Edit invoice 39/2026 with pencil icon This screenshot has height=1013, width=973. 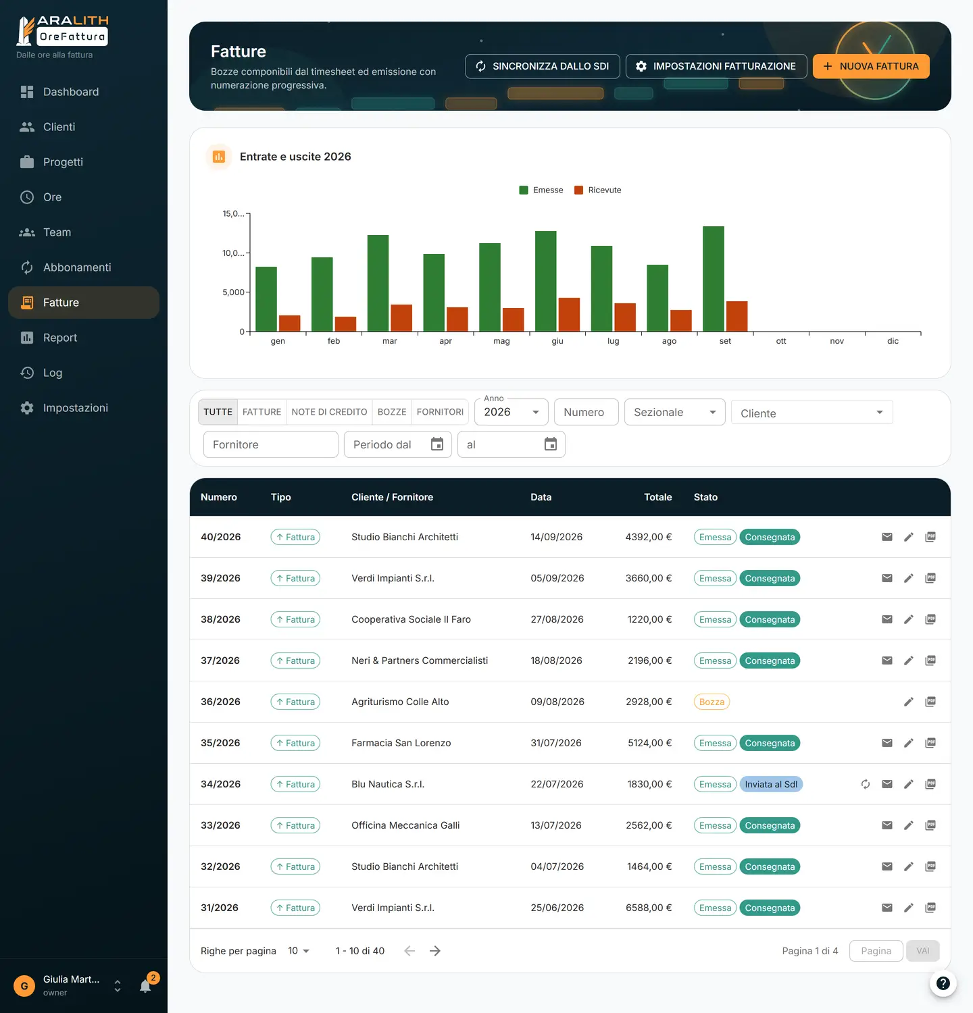(909, 578)
